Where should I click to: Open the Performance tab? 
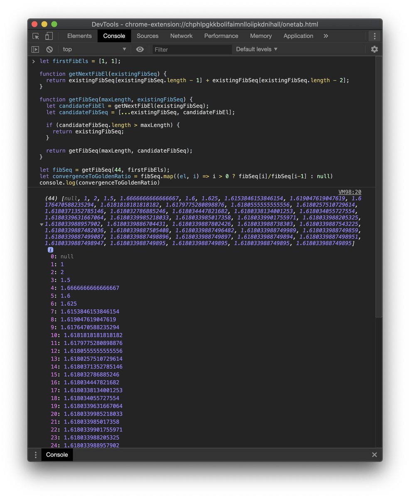221,36
